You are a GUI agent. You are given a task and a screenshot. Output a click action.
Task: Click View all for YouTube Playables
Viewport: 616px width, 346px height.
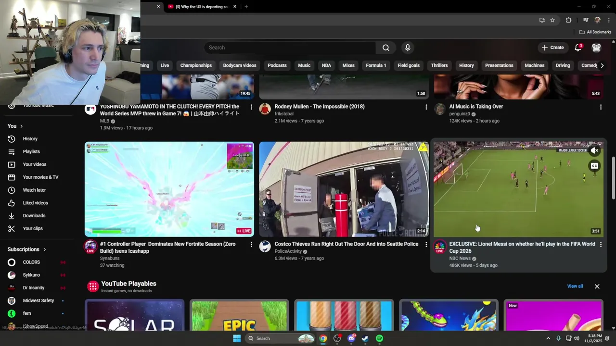(575, 286)
